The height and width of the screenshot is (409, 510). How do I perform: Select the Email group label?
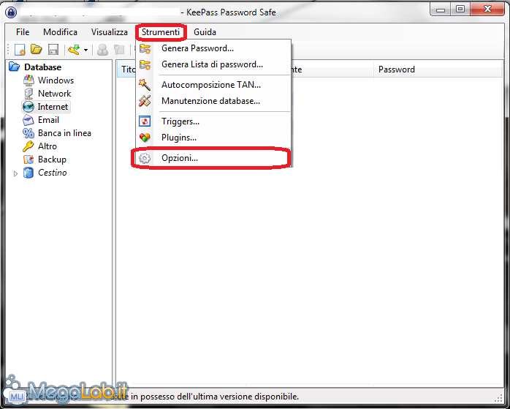tap(48, 120)
